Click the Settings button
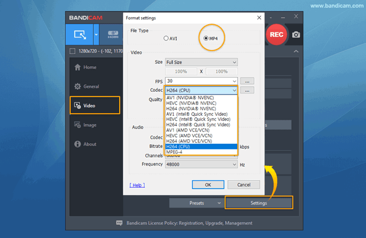This screenshot has width=366, height=238. [259, 203]
